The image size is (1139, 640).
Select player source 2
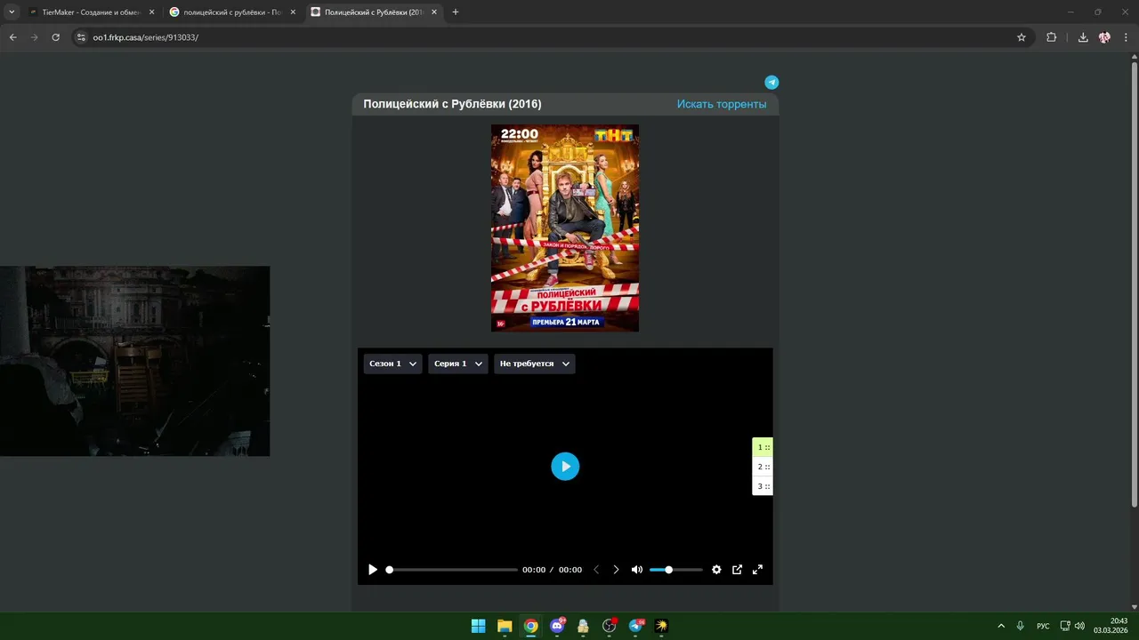pos(763,467)
